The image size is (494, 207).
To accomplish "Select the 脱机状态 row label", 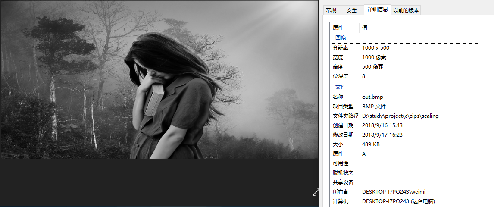I will [x=343, y=172].
